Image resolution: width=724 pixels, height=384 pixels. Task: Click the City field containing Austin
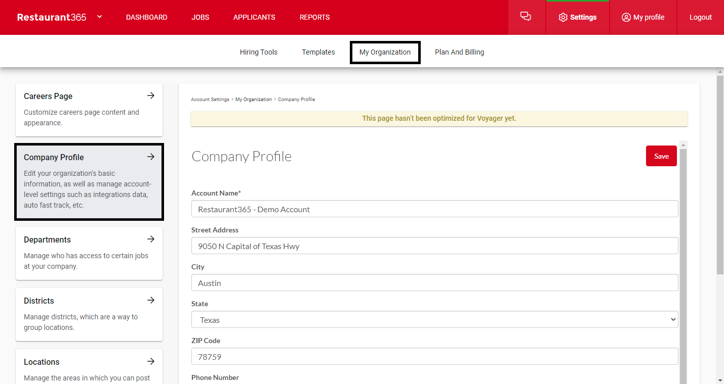[434, 283]
